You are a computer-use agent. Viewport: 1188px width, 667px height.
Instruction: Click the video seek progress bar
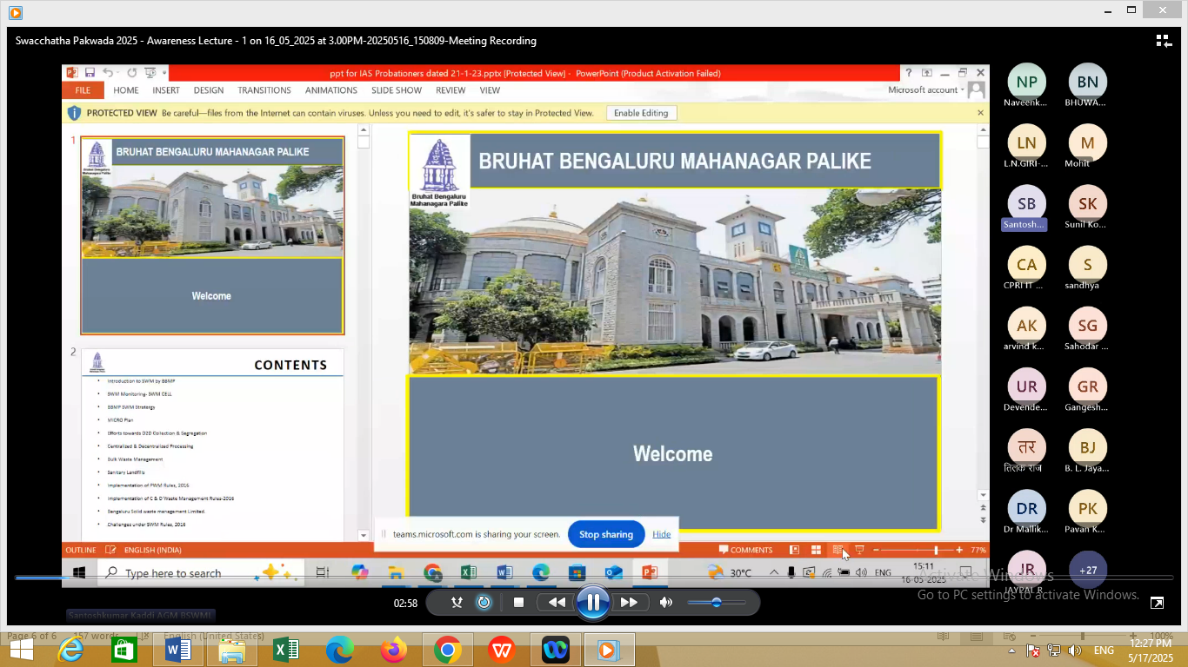(x=594, y=578)
